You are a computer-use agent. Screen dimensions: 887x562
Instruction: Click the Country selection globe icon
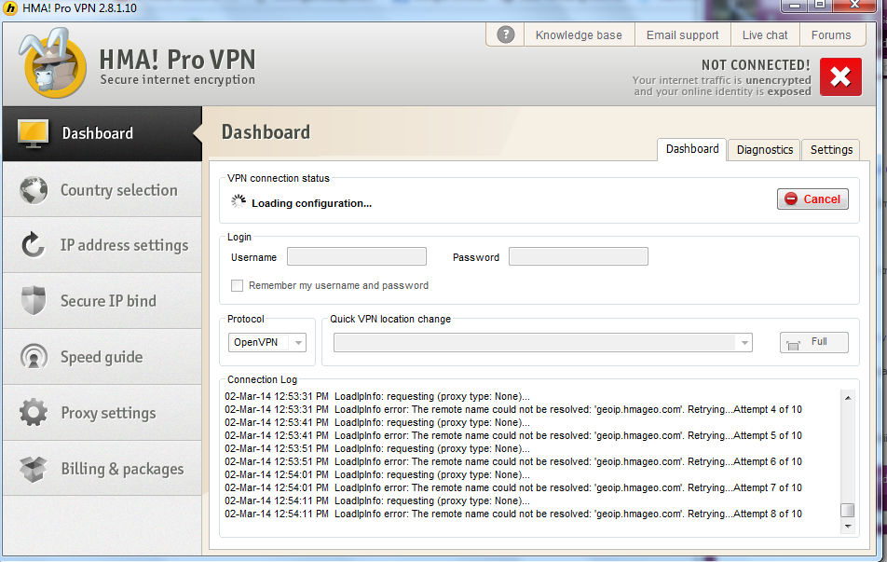34,190
